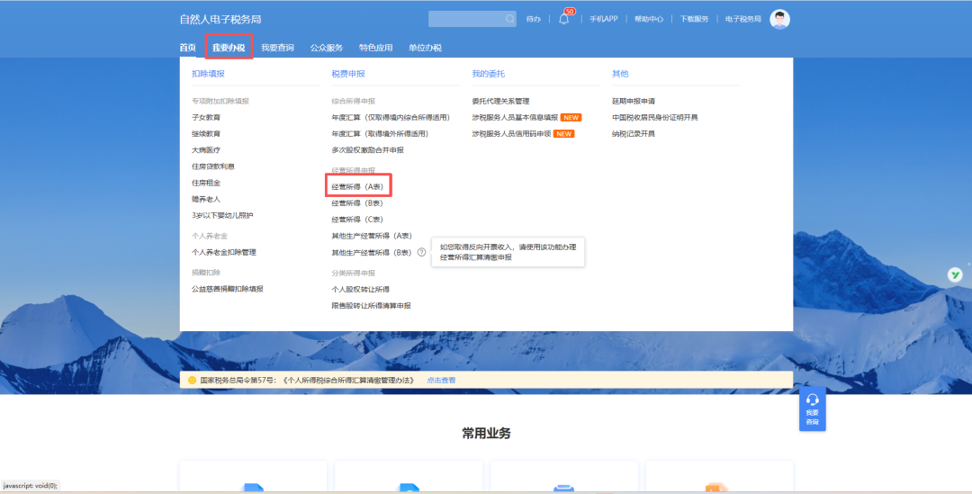Open the 帮助中心 link
Screen dimensions: 972x494
tap(649, 19)
